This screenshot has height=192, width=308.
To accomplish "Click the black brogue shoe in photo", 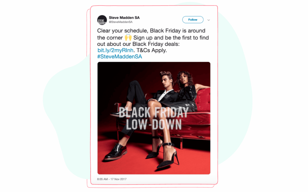I will click(x=116, y=152).
